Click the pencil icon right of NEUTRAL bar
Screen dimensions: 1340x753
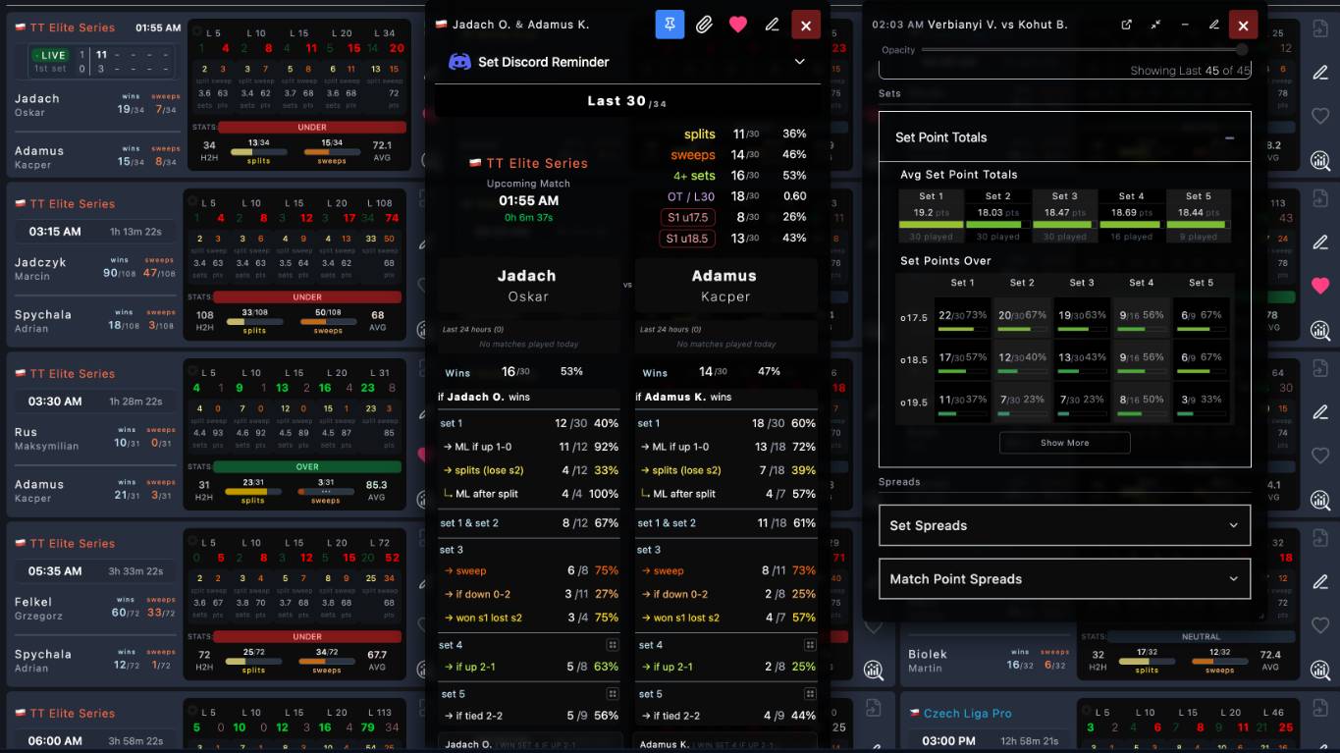(x=1320, y=582)
